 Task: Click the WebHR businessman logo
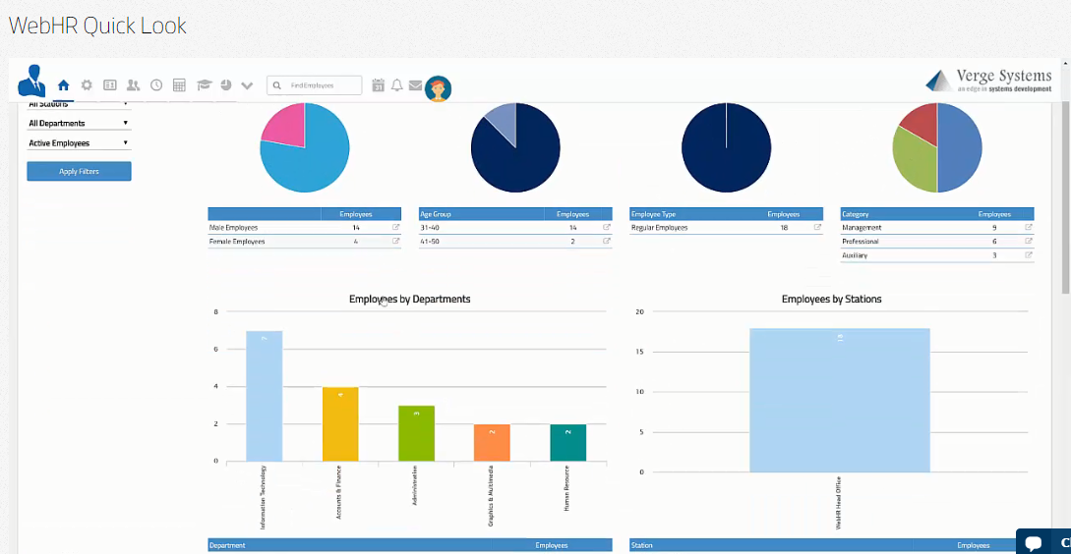(30, 82)
